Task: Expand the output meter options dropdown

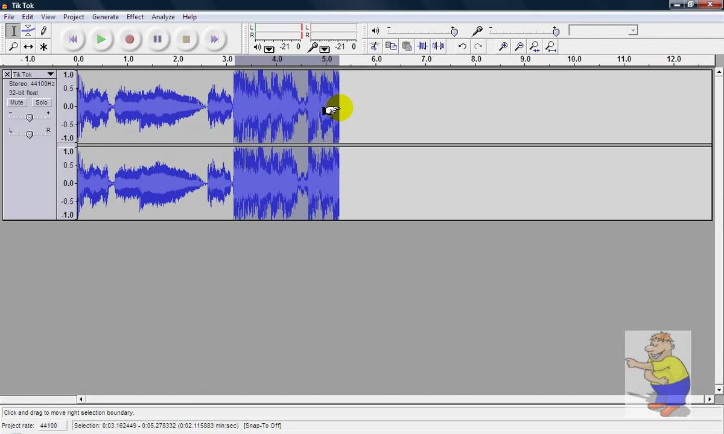Action: 269,48
